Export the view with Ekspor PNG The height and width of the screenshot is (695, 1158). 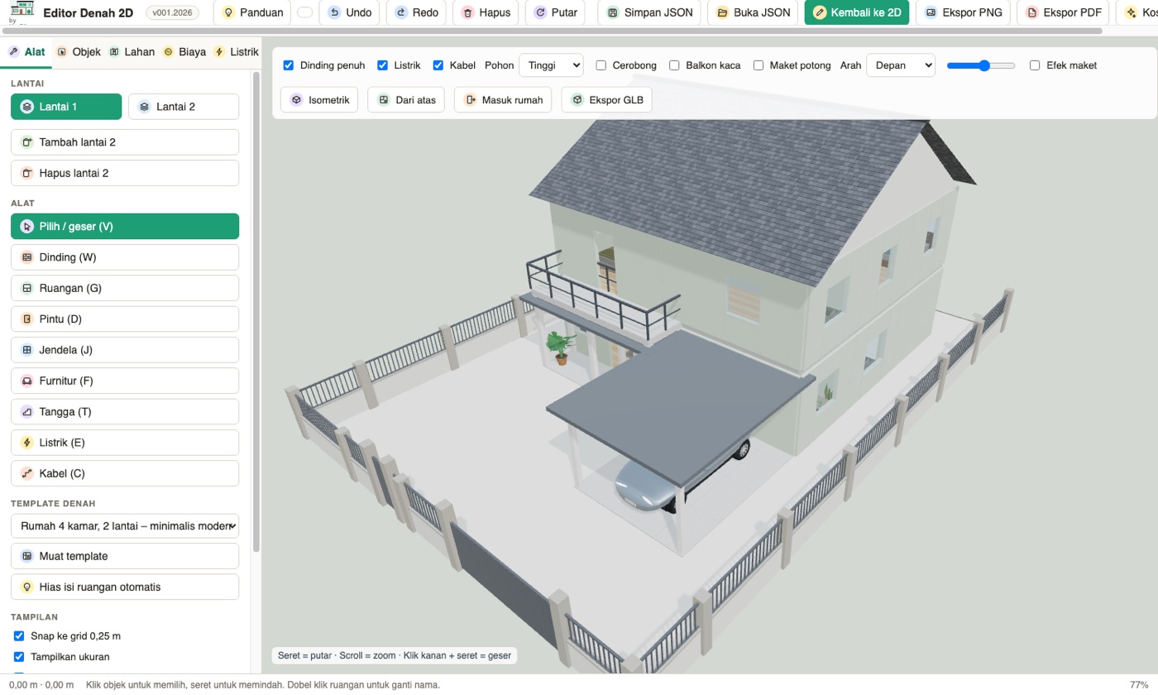(x=963, y=12)
